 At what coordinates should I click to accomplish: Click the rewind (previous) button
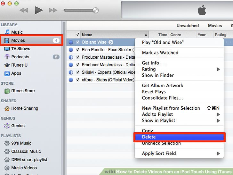click(x=24, y=10)
